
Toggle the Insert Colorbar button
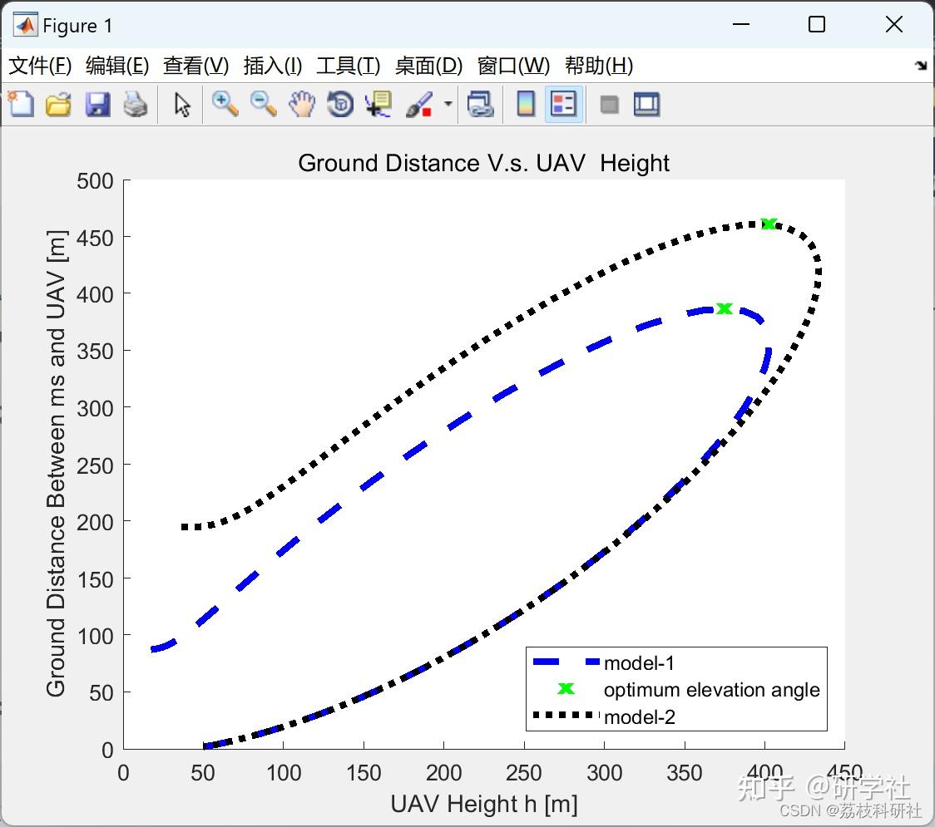(526, 105)
